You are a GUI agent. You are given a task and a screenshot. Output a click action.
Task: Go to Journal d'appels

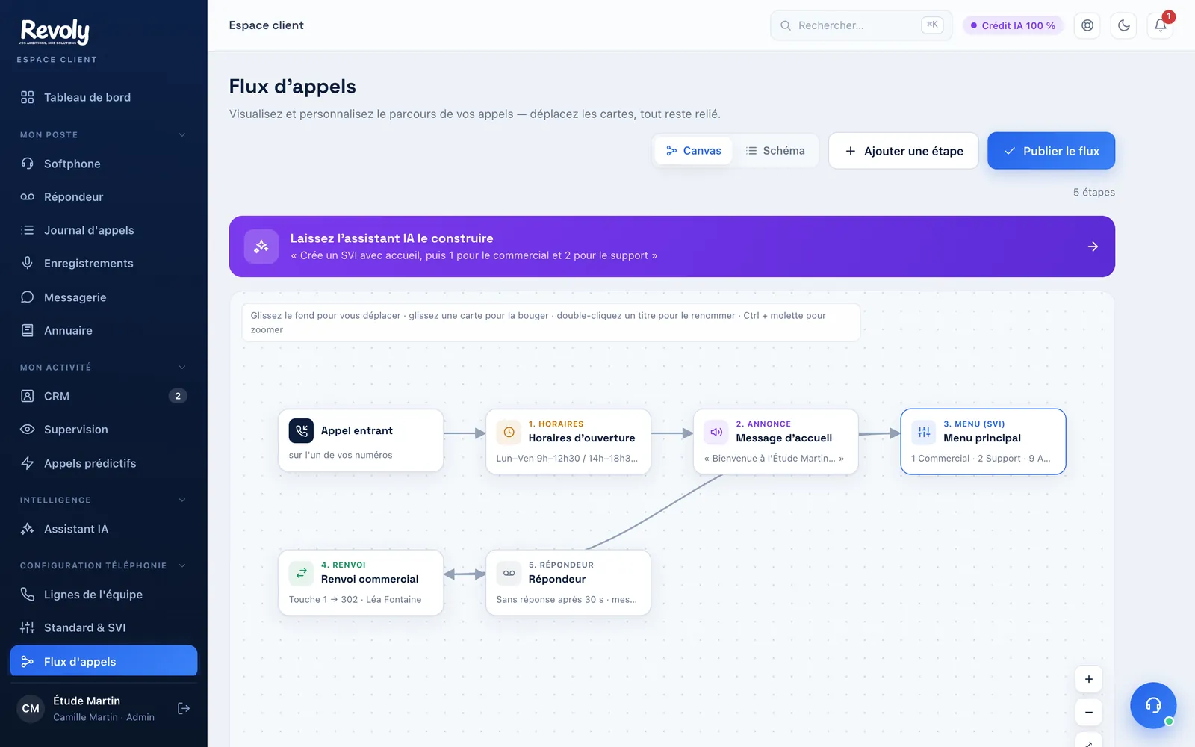pos(104,230)
